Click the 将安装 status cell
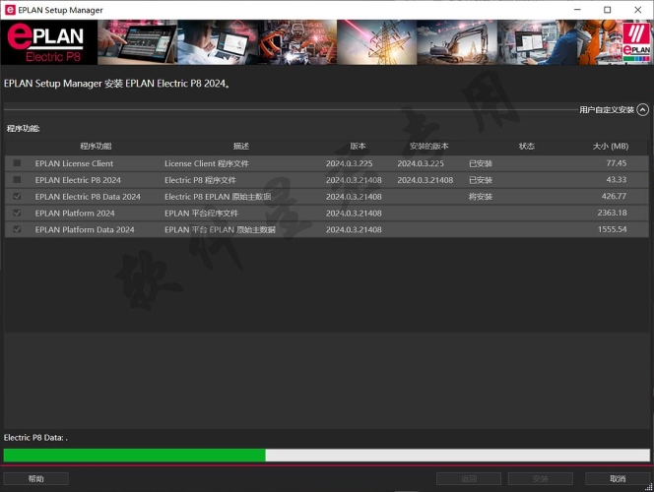Viewport: 654px width, 492px height. click(x=480, y=196)
